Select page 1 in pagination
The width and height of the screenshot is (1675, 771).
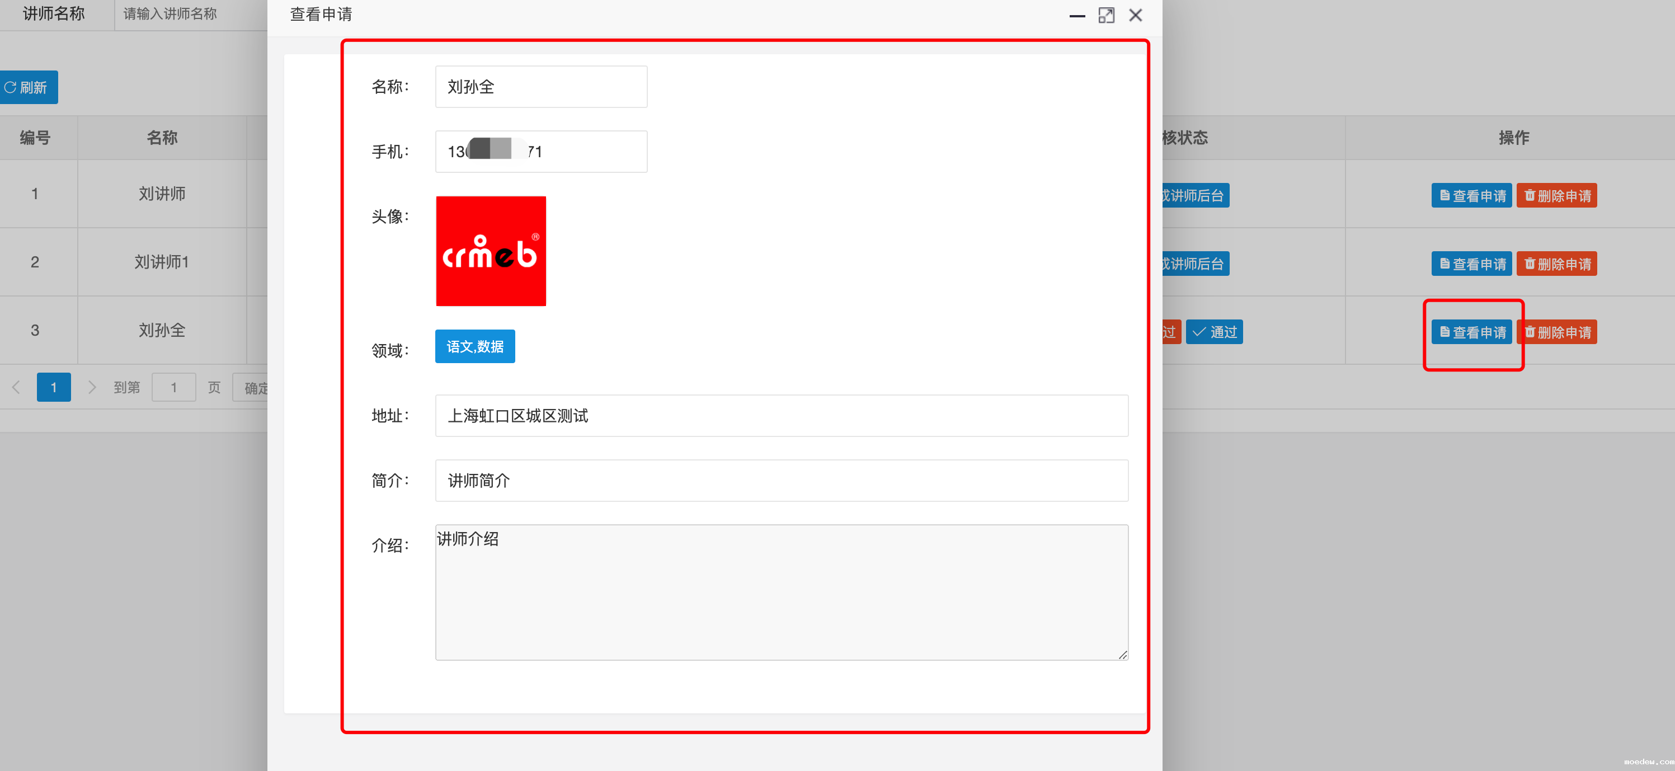click(x=53, y=387)
